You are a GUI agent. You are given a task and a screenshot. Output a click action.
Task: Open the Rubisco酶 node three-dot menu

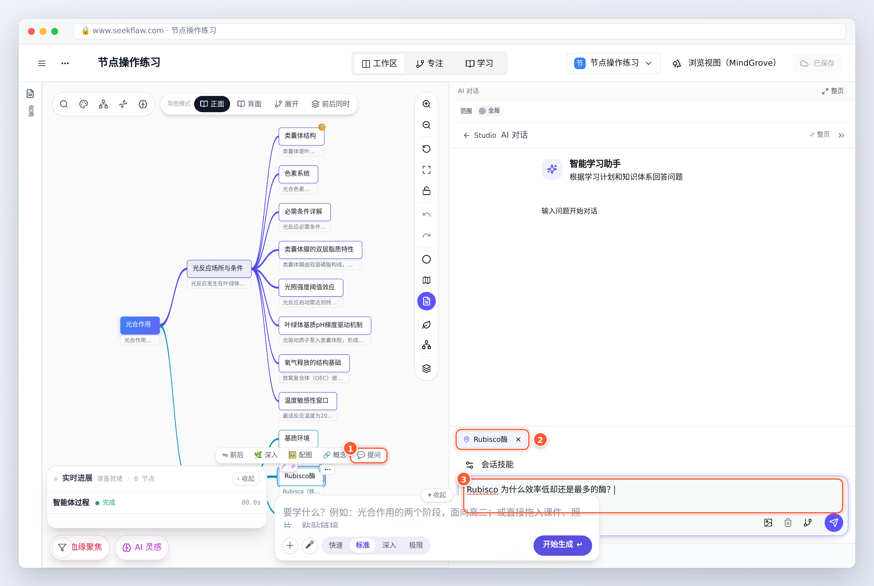327,469
